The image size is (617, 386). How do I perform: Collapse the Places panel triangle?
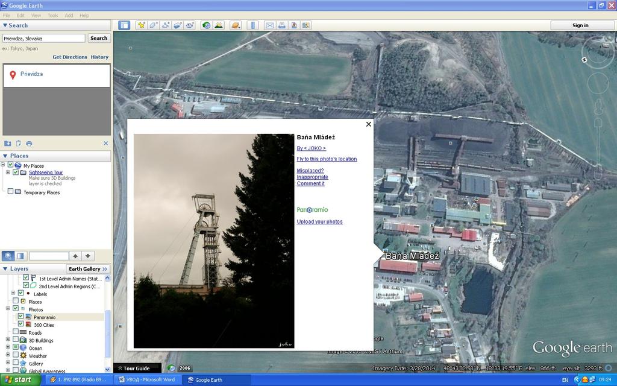click(x=5, y=156)
